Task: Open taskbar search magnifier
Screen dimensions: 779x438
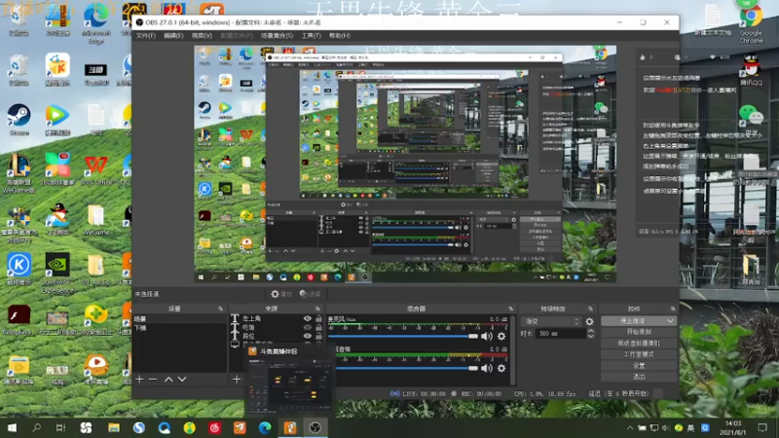Action: [37, 427]
